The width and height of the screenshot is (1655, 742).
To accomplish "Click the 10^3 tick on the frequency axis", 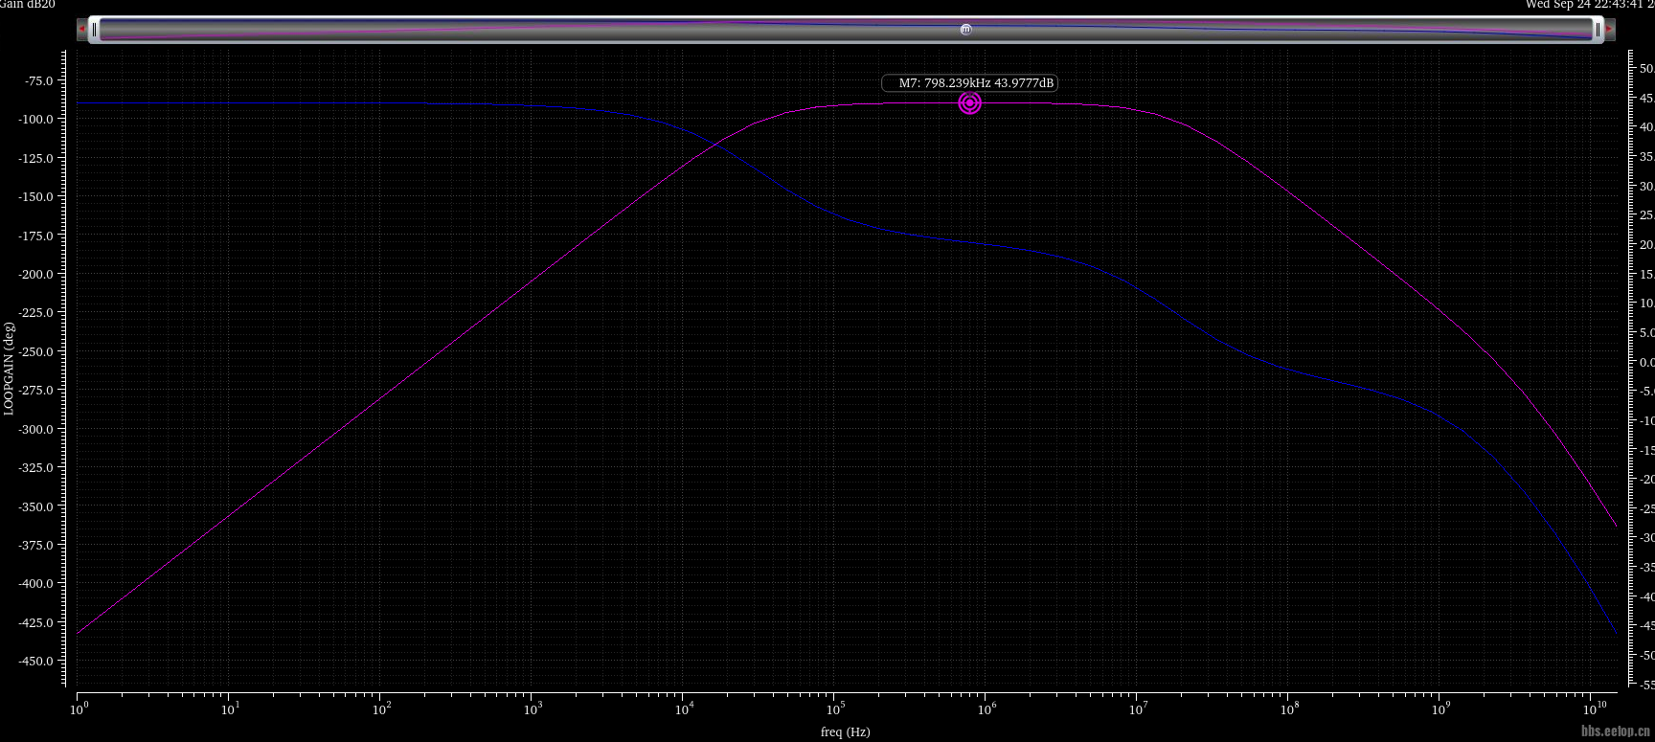I will coord(533,708).
